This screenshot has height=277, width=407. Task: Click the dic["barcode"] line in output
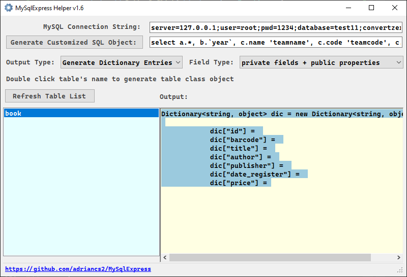point(243,140)
